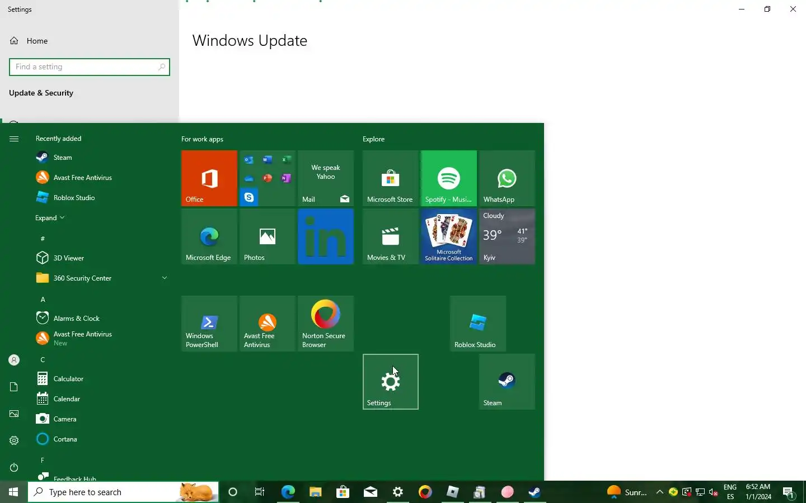
Task: Open the Movies & TV tile
Action: [x=391, y=236]
